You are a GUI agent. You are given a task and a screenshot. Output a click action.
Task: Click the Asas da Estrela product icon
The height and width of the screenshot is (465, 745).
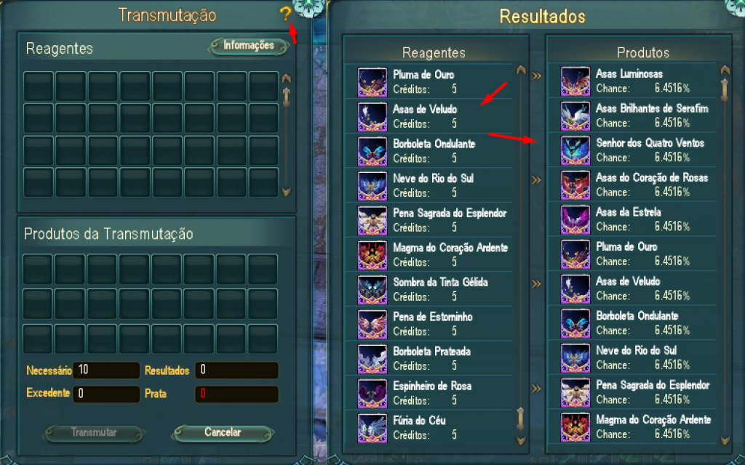click(575, 220)
